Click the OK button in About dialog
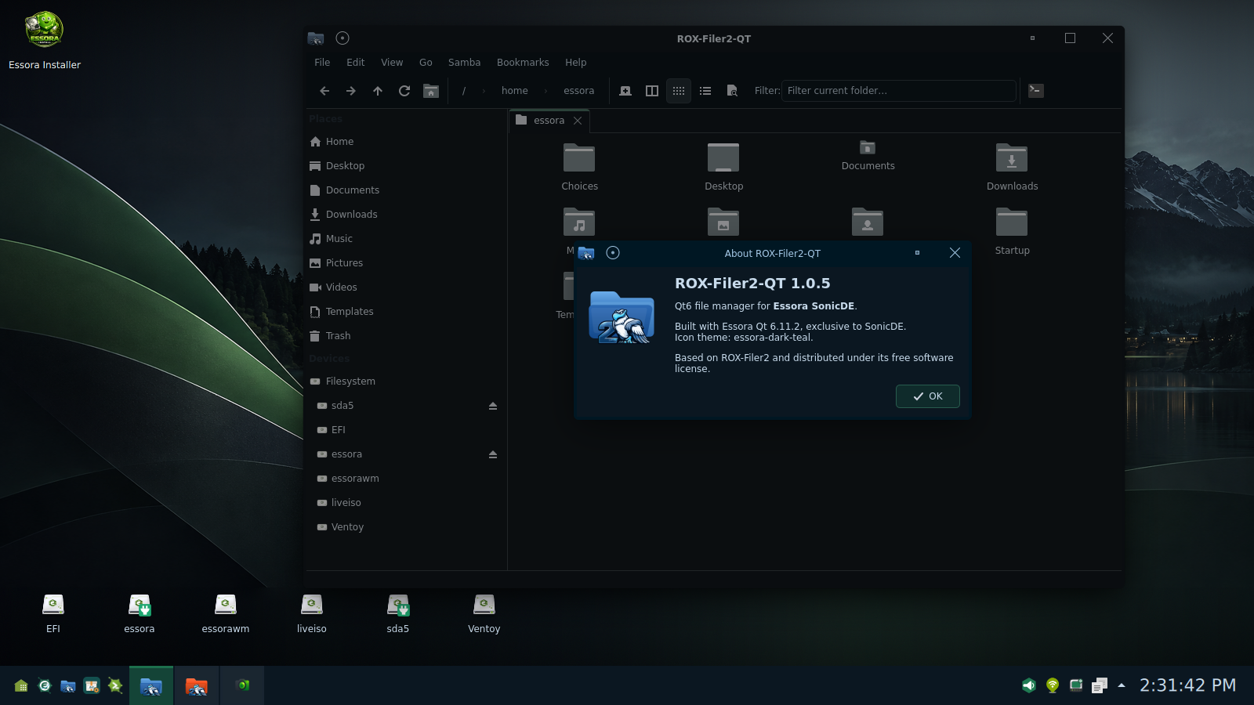 [x=928, y=396]
